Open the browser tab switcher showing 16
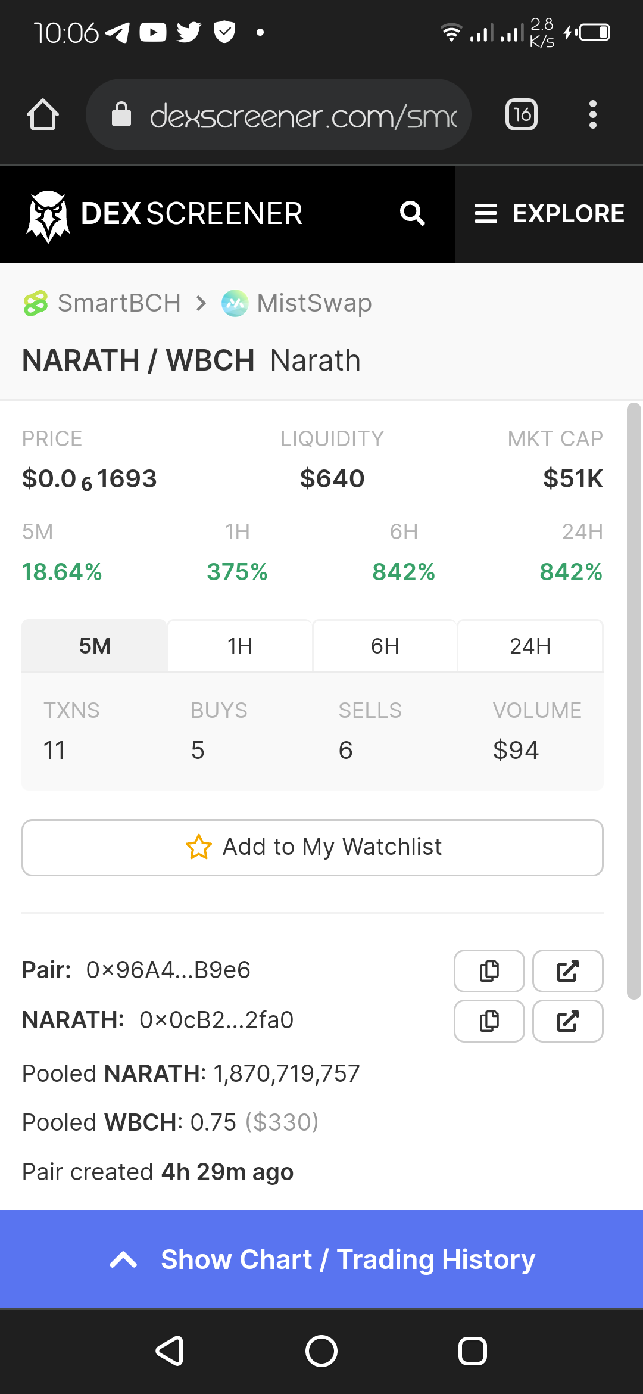Screen dimensions: 643x1394 click(522, 114)
